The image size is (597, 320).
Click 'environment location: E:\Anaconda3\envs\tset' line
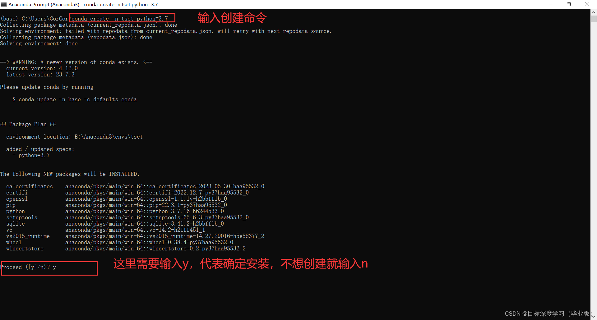pyautogui.click(x=75, y=137)
